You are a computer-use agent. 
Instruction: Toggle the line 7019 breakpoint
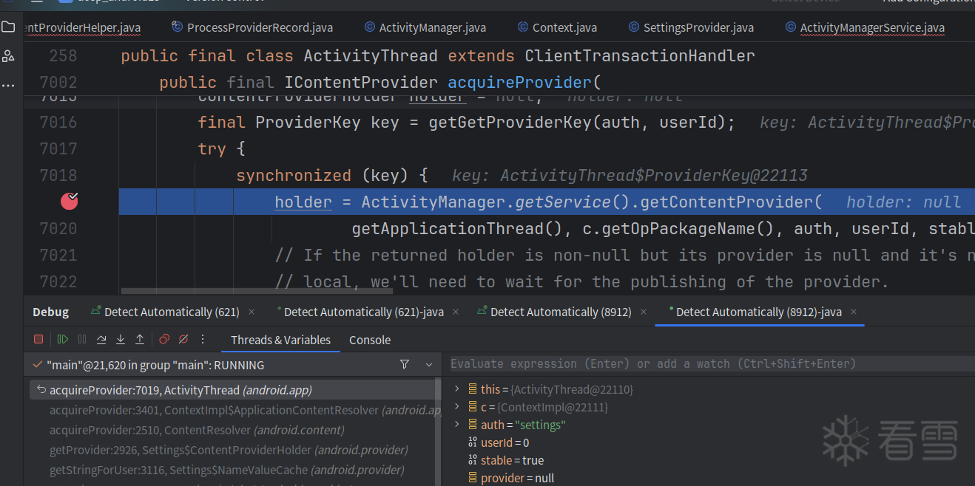coord(69,201)
